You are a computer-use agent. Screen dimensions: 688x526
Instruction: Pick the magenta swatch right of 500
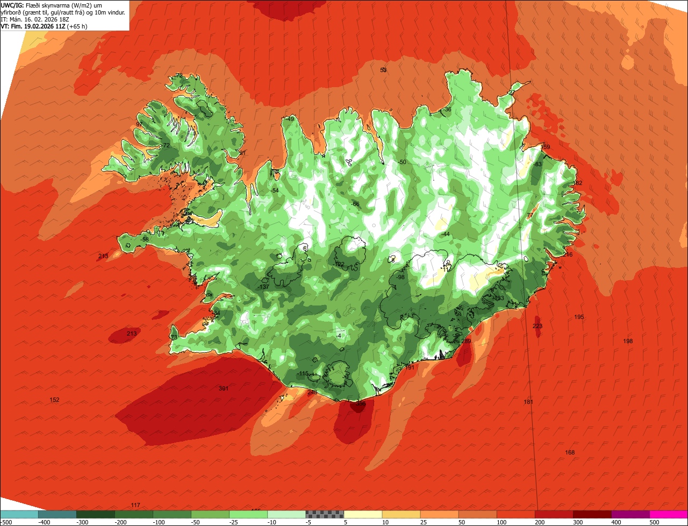click(x=669, y=514)
